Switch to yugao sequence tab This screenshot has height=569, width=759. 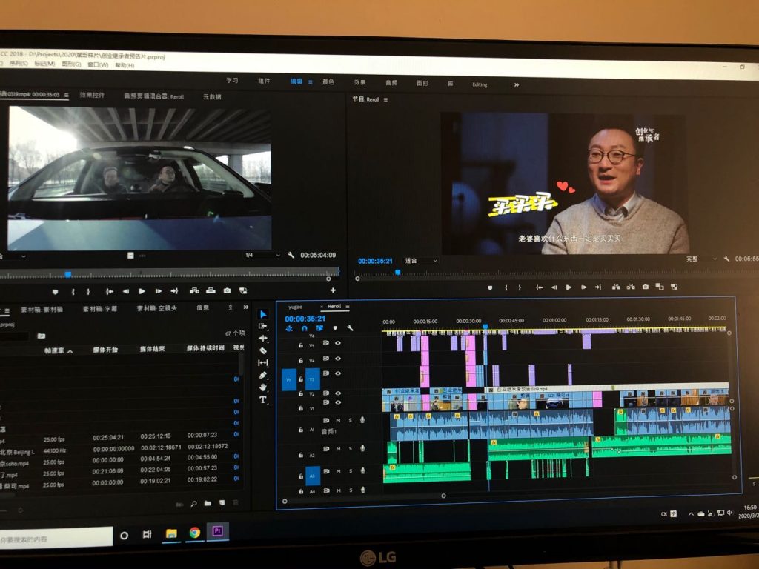pyautogui.click(x=295, y=307)
